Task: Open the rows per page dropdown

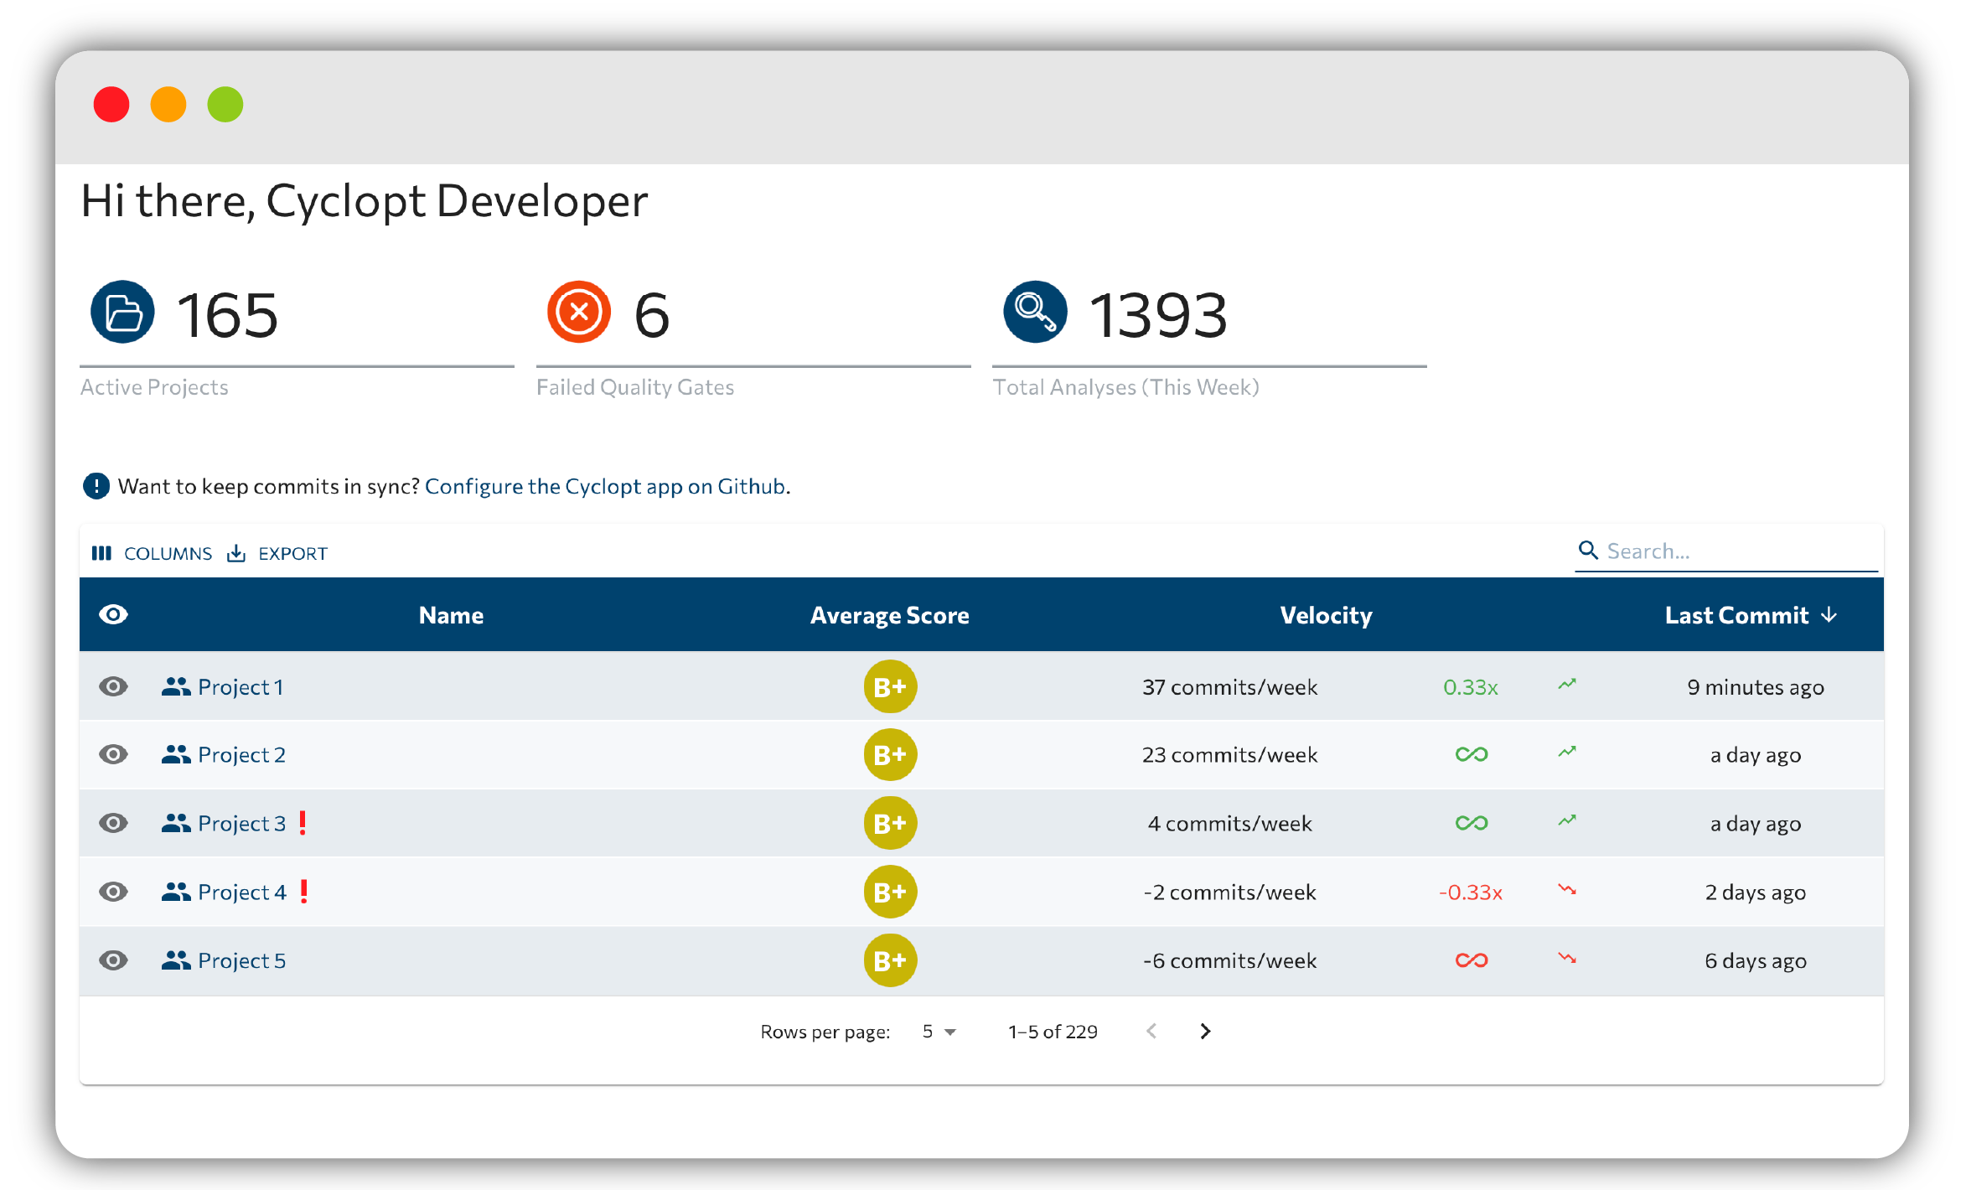Action: tap(939, 1032)
